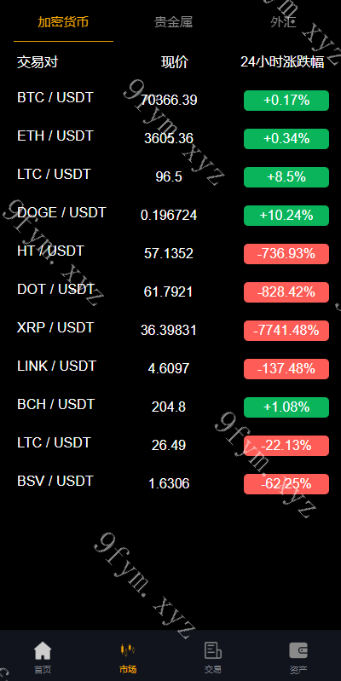Click the 70366.39 BTC price

169,101
